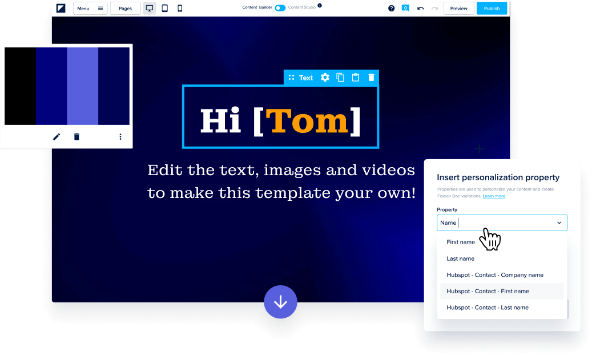Follow the Learn more link
The image size is (596, 360).
point(494,196)
